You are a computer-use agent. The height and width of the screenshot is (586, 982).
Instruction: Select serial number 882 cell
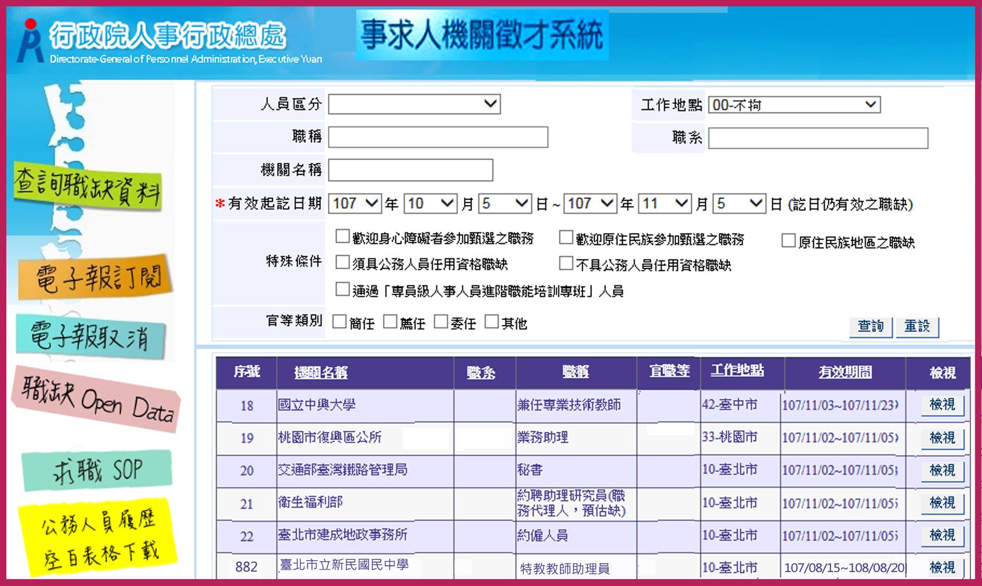[x=246, y=567]
